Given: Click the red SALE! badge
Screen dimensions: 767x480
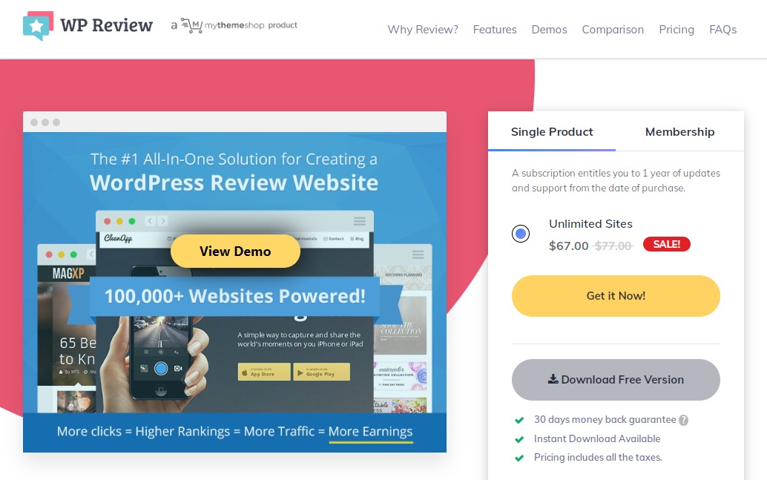Looking at the screenshot, I should coord(666,244).
